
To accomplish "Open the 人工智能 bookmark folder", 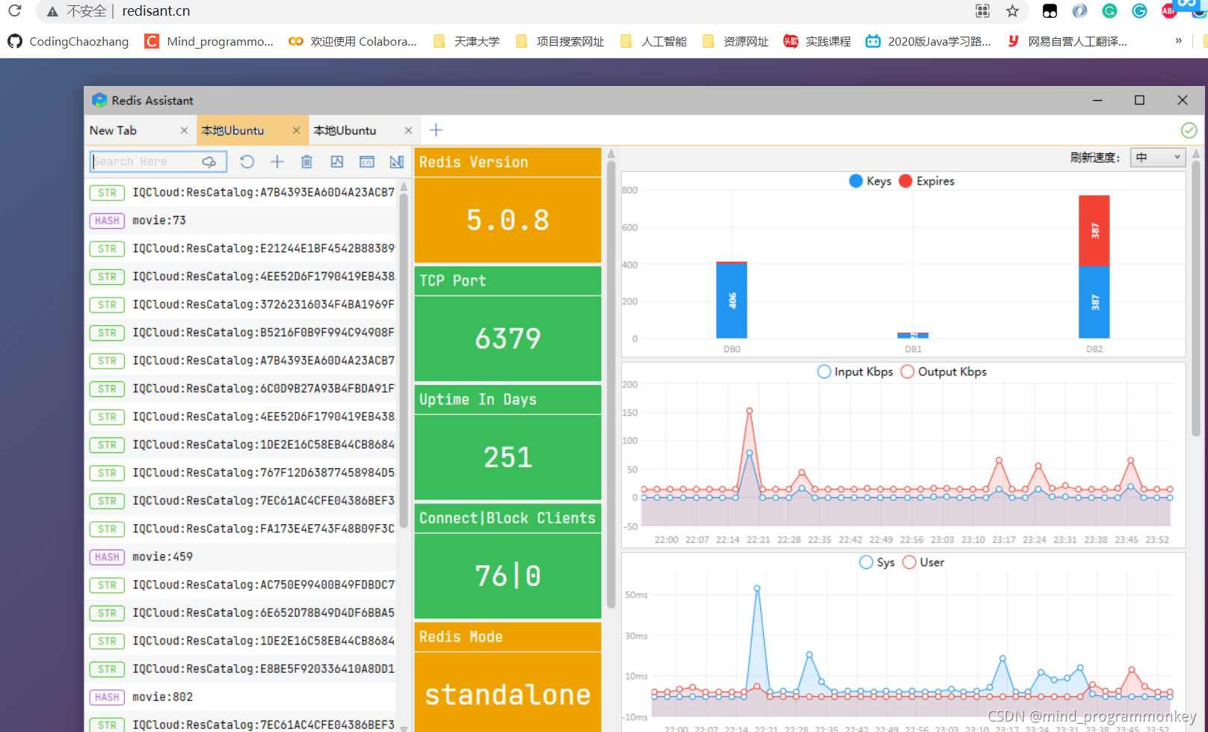I will pos(653,41).
